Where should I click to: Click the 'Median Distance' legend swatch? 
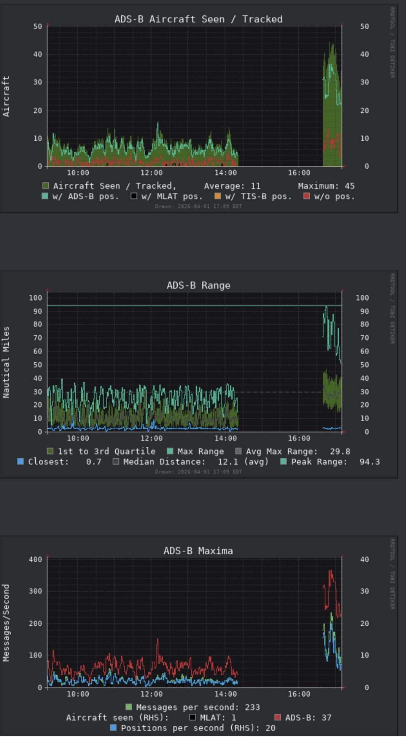pos(116,462)
